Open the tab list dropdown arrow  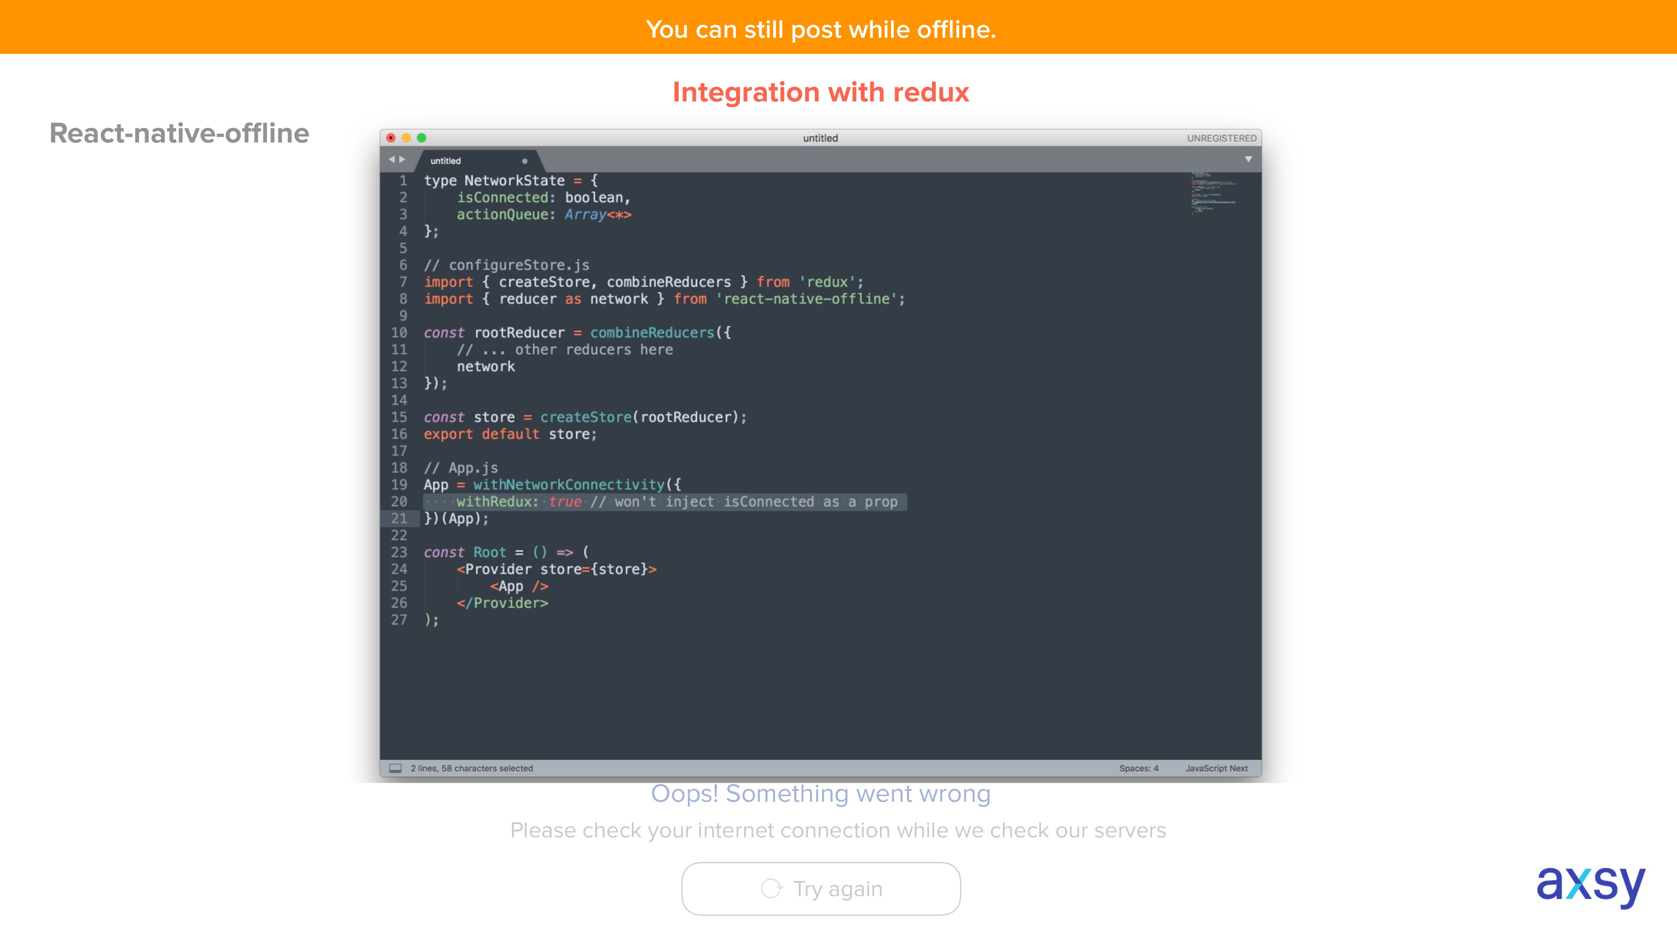coord(1248,159)
